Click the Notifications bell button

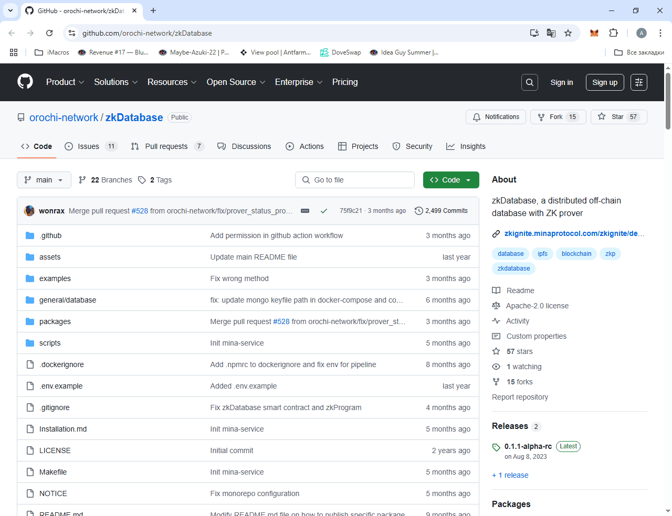pos(496,117)
